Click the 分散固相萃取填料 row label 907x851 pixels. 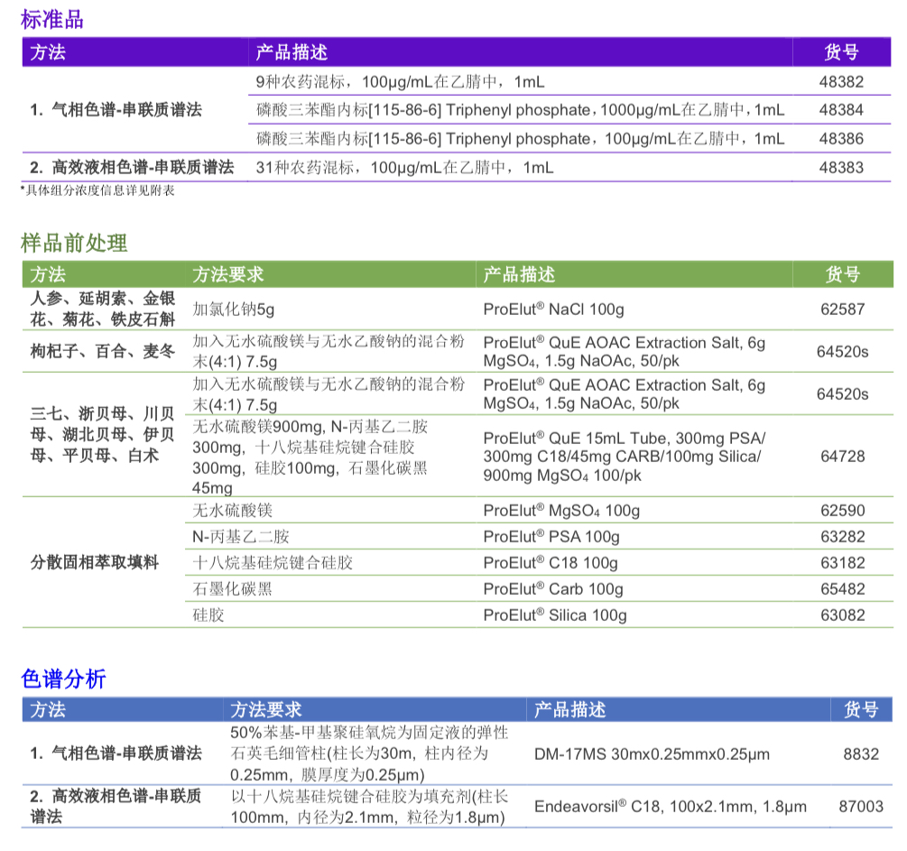point(95,562)
